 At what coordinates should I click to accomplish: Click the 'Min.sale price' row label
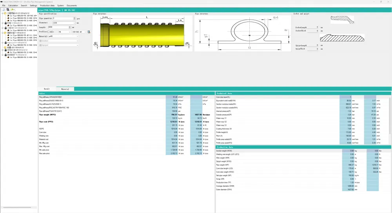click(44, 150)
